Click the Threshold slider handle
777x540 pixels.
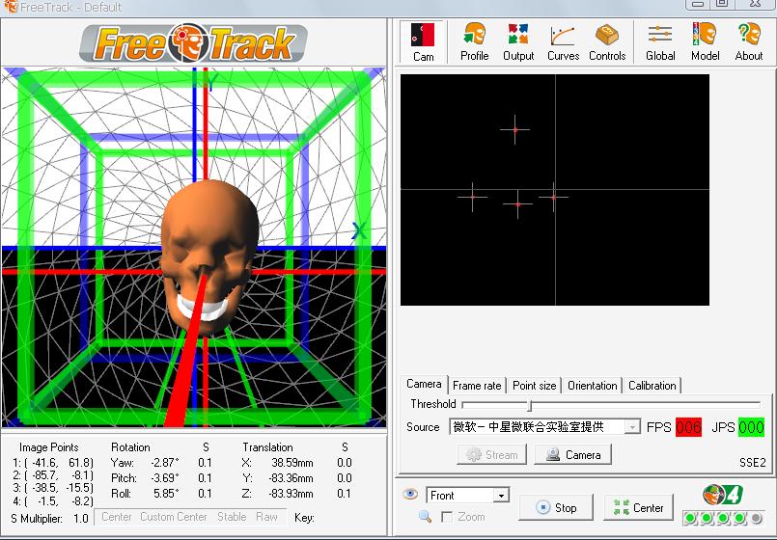click(x=530, y=405)
